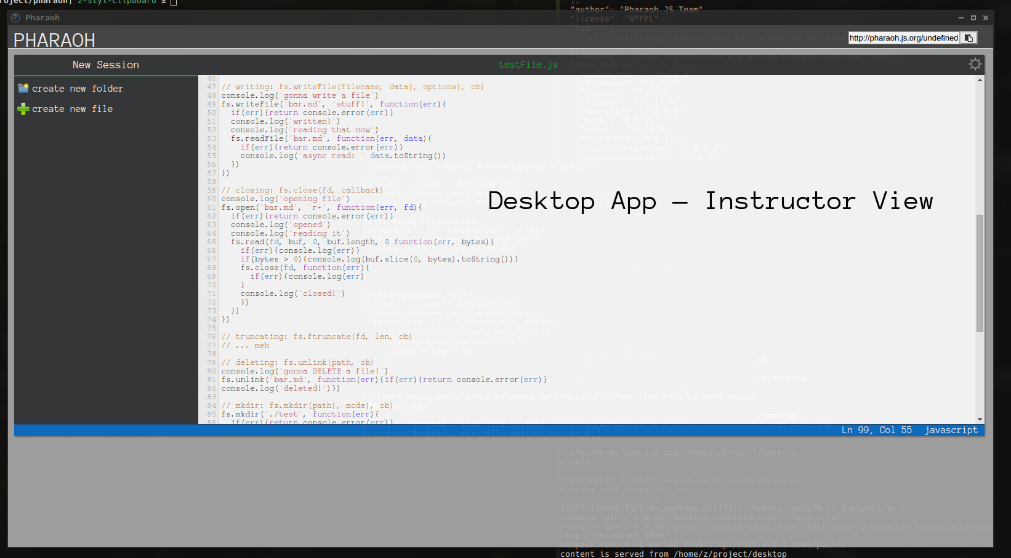Viewport: 1011px width, 558px height.
Task: Click the green plus icon for new file
Action: [x=23, y=109]
